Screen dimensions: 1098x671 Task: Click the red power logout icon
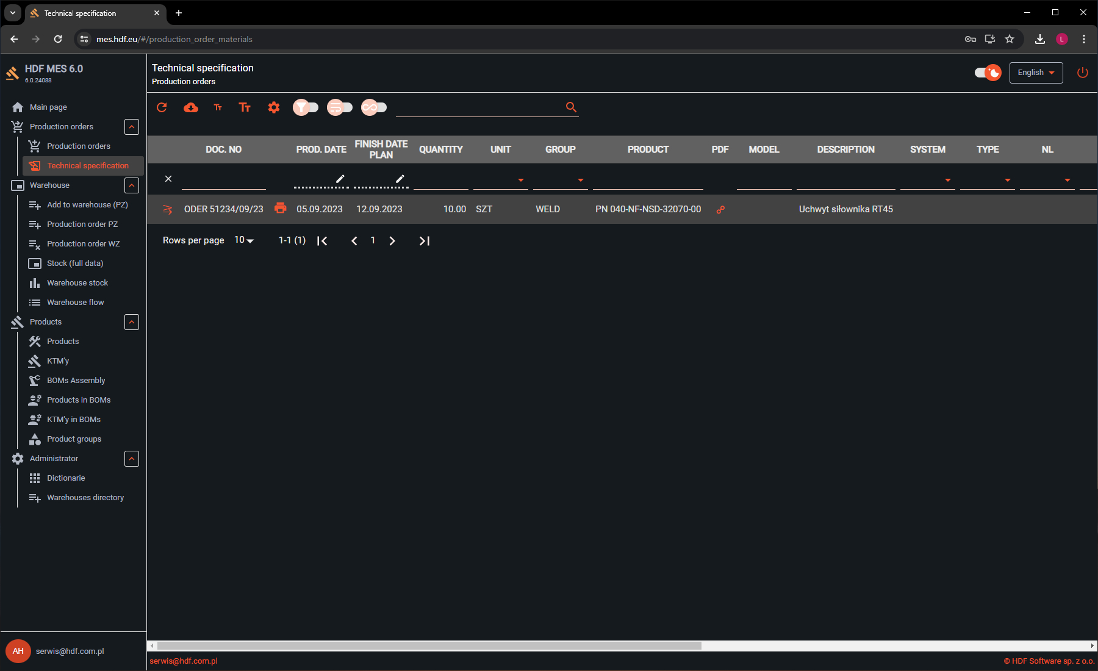[x=1082, y=73]
